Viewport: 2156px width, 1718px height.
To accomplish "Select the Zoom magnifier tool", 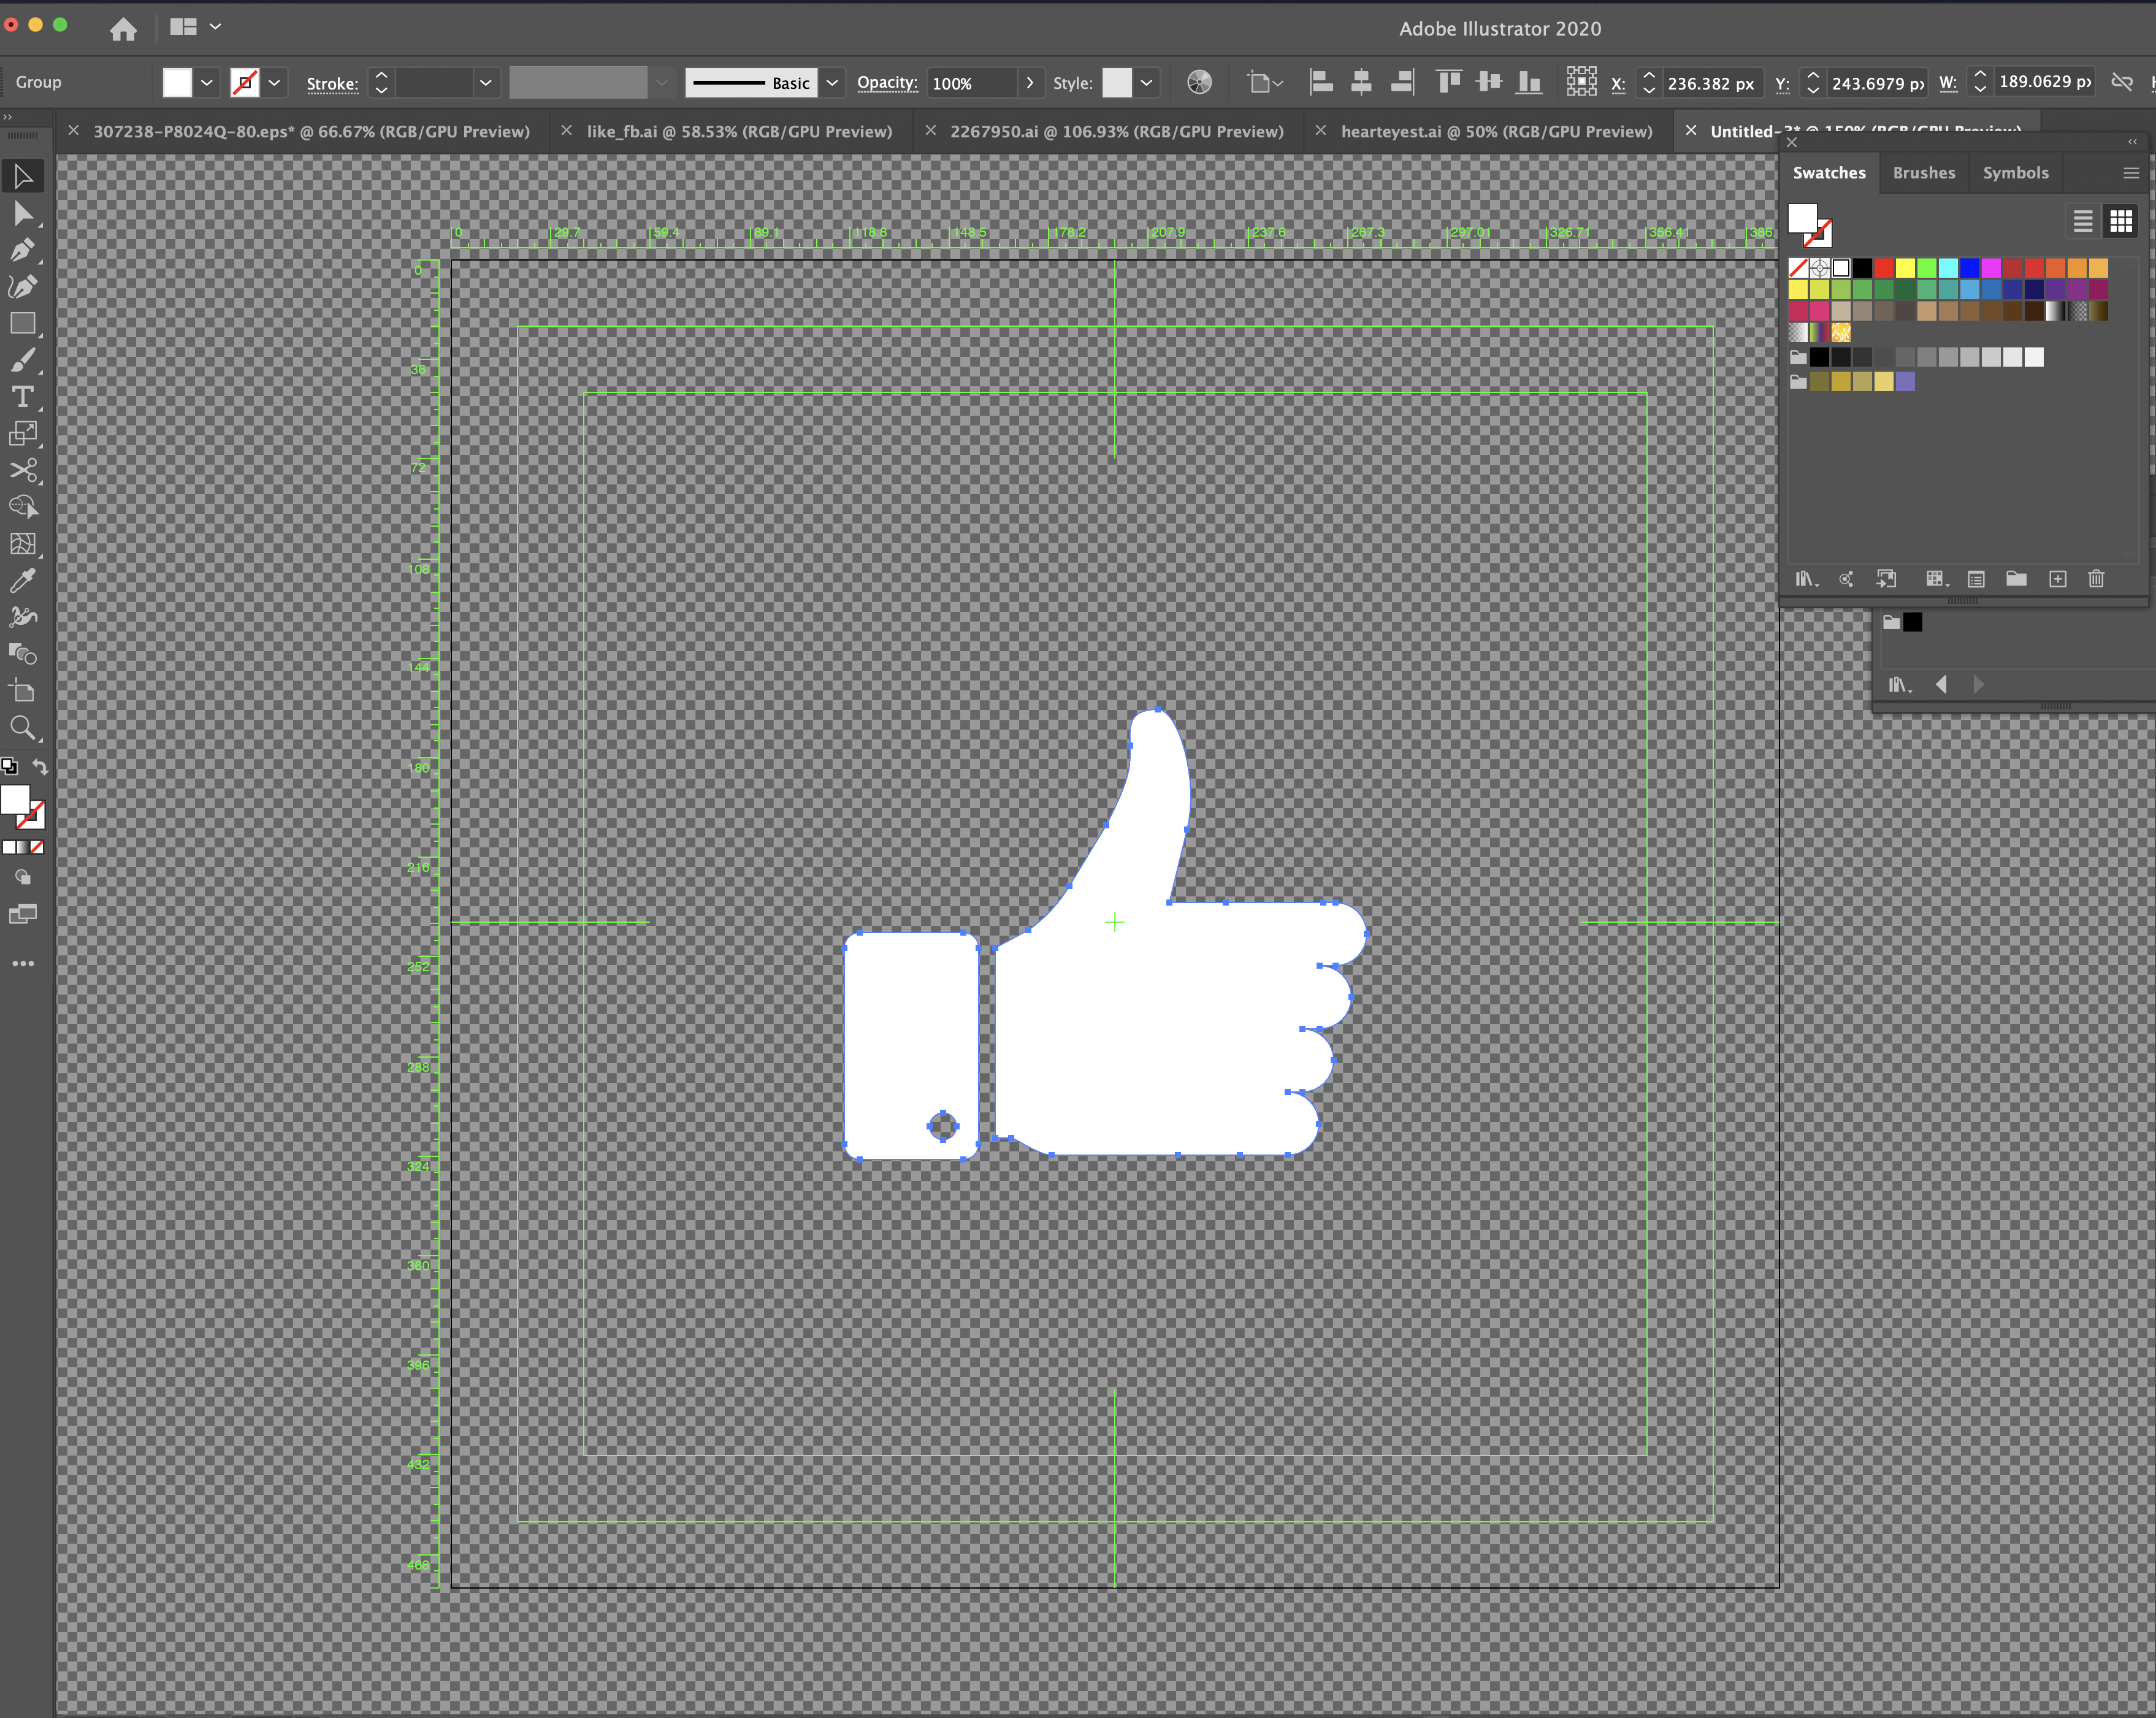I will click(x=23, y=728).
